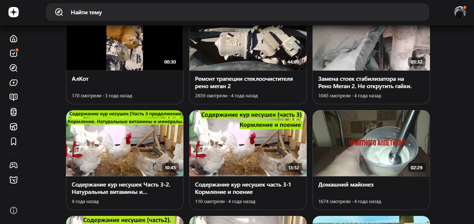The image size is (474, 224).
Task: Open the user profile avatar
Action: pyautogui.click(x=460, y=12)
